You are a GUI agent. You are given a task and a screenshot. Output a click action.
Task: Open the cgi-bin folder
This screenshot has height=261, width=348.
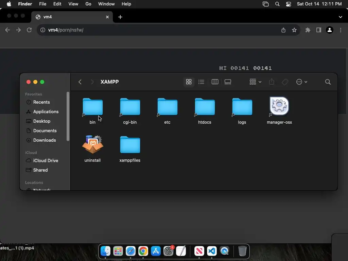(130, 107)
